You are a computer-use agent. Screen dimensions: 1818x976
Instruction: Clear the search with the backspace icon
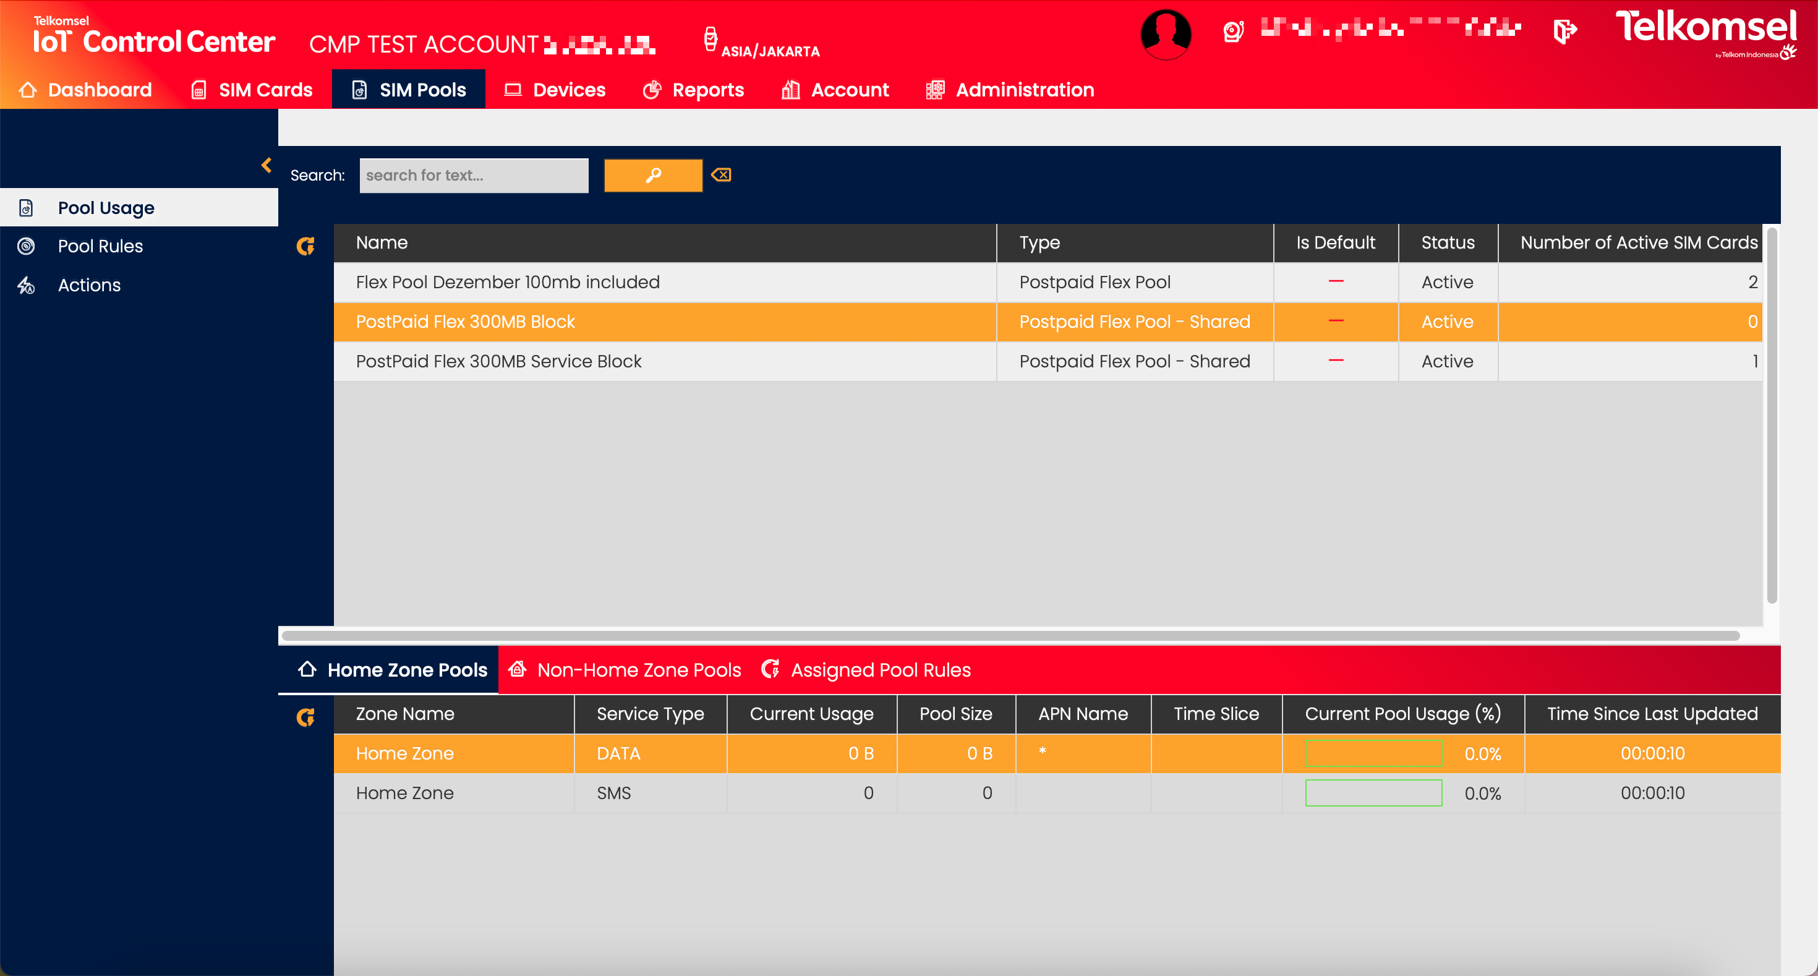click(x=721, y=175)
